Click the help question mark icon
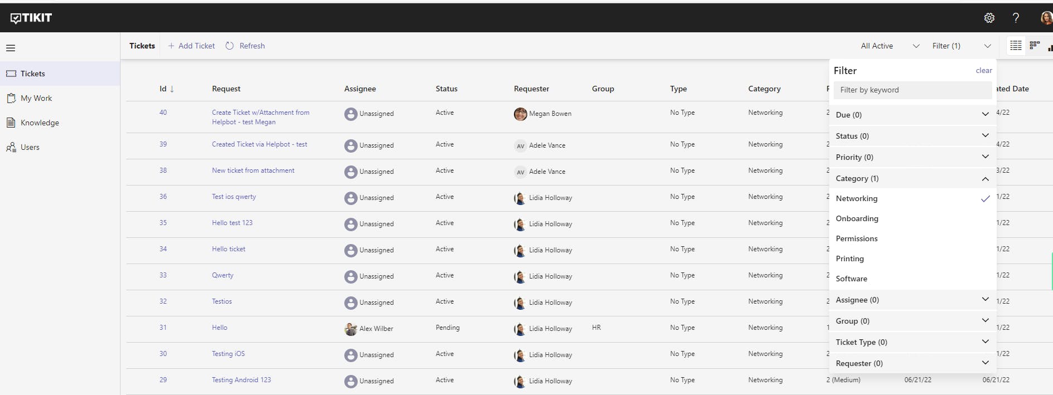The width and height of the screenshot is (1053, 395). [x=1016, y=18]
